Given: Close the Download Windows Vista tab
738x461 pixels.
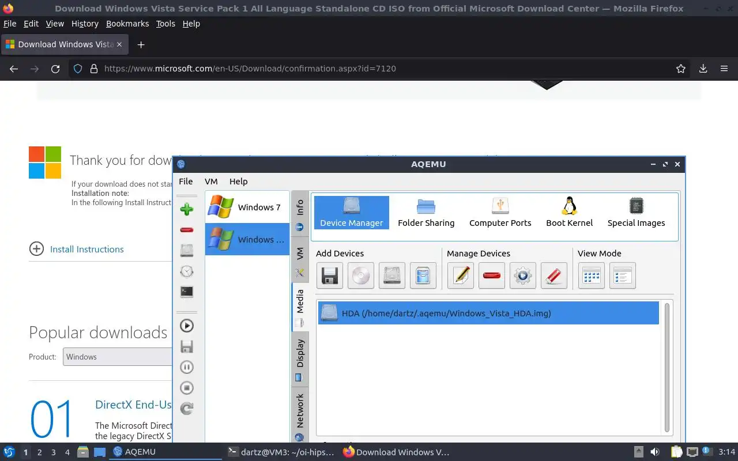Looking at the screenshot, I should 119,44.
